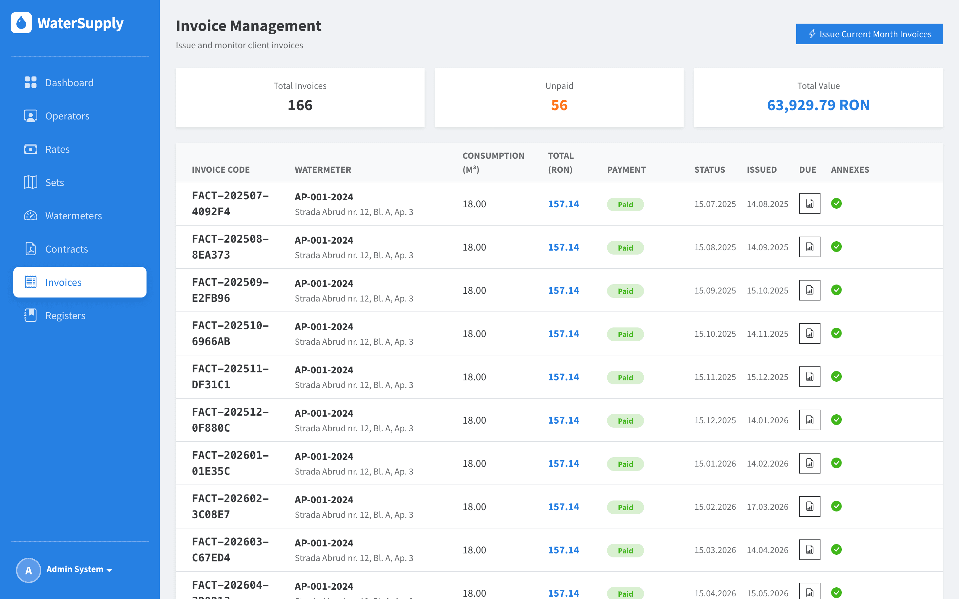The width and height of the screenshot is (959, 599).
Task: Click 157.14 total for FACT-202512-0F880C
Action: coord(563,420)
